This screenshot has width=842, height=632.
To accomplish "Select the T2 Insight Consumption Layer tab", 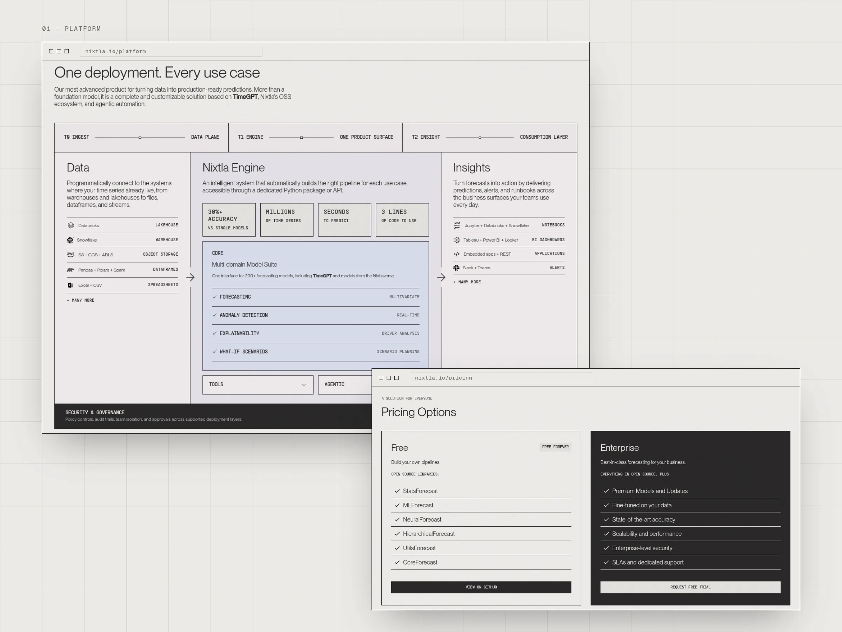I will pos(490,138).
